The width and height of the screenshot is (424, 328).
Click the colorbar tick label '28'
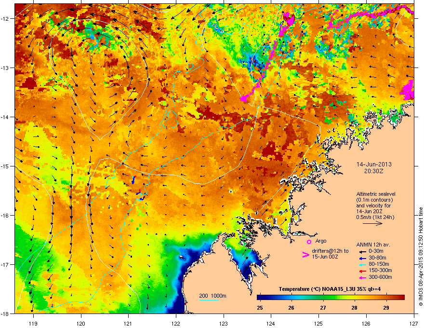coord(354,308)
